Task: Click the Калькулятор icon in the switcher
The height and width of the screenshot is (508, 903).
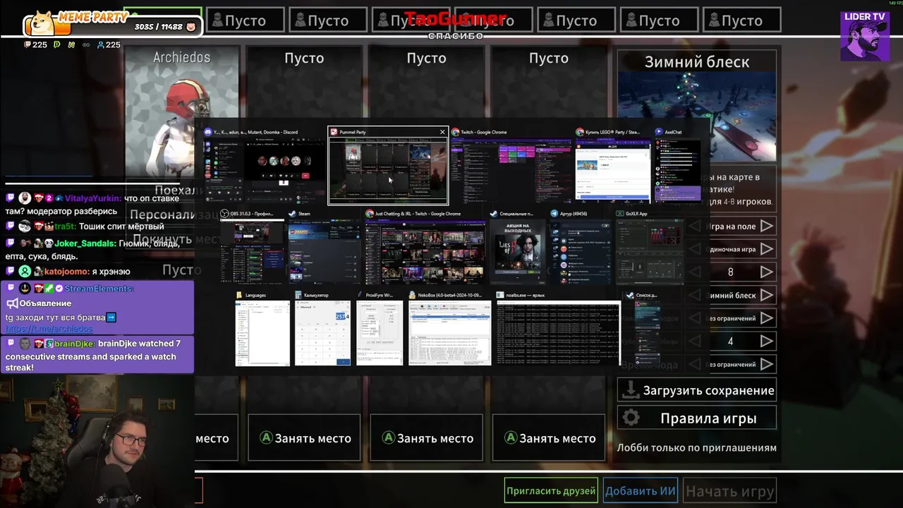Action: (x=298, y=295)
